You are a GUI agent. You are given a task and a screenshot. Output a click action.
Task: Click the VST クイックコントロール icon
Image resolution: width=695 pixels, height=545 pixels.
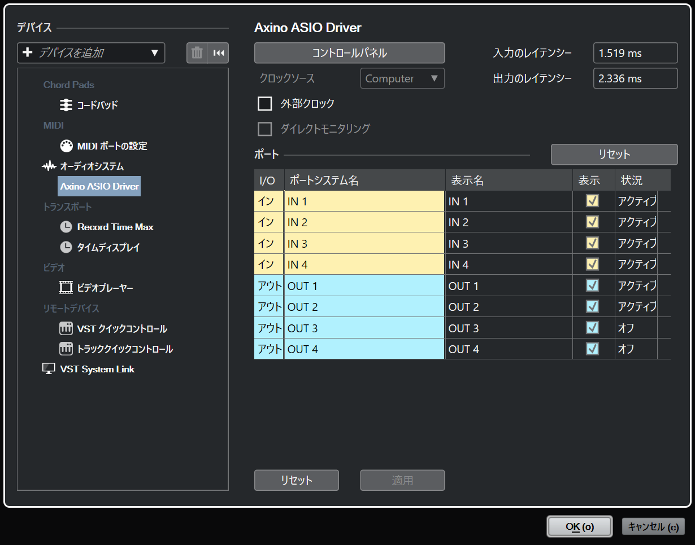tap(66, 328)
